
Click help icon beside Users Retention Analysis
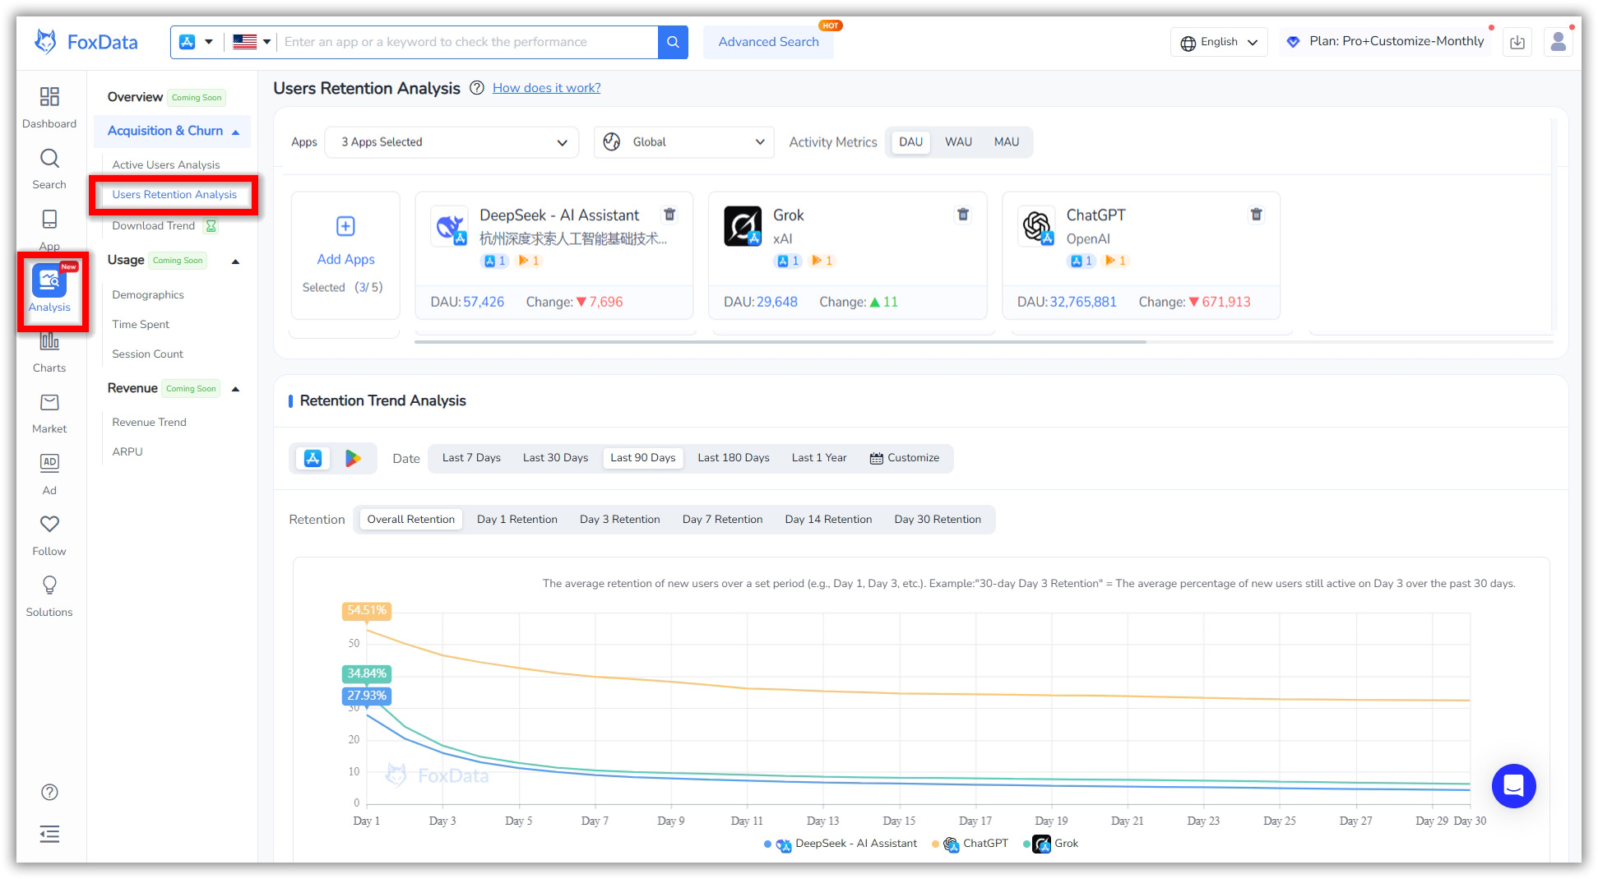point(476,88)
